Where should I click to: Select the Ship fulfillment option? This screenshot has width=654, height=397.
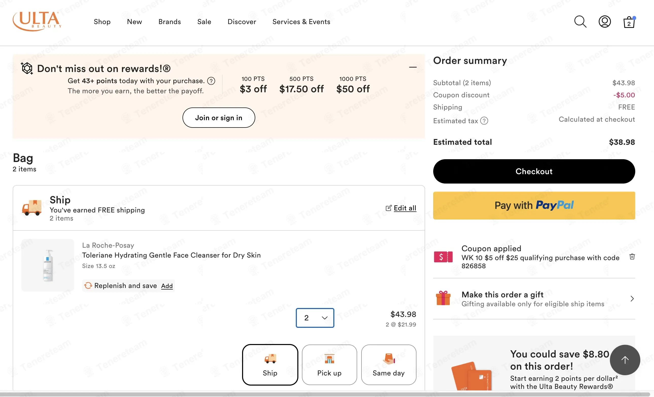click(x=270, y=365)
